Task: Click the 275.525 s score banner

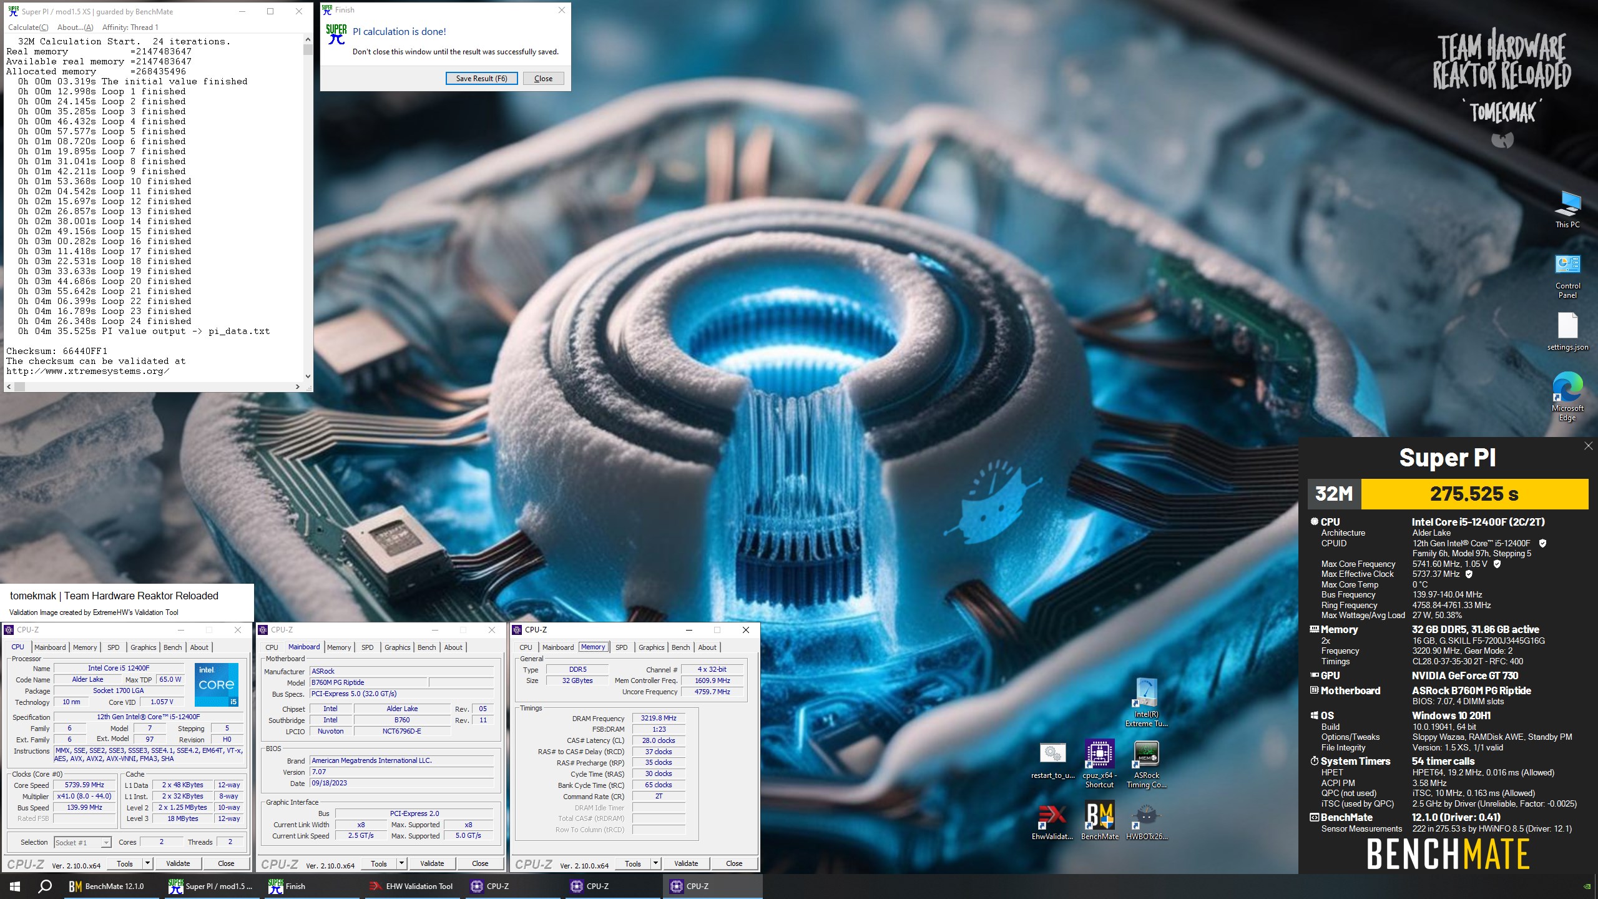Action: [1474, 494]
